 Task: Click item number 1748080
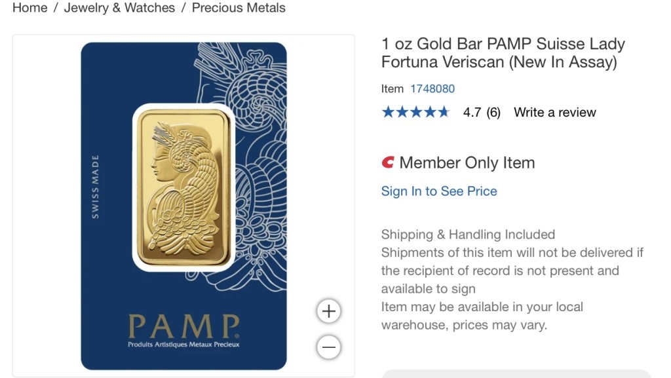pyautogui.click(x=432, y=88)
